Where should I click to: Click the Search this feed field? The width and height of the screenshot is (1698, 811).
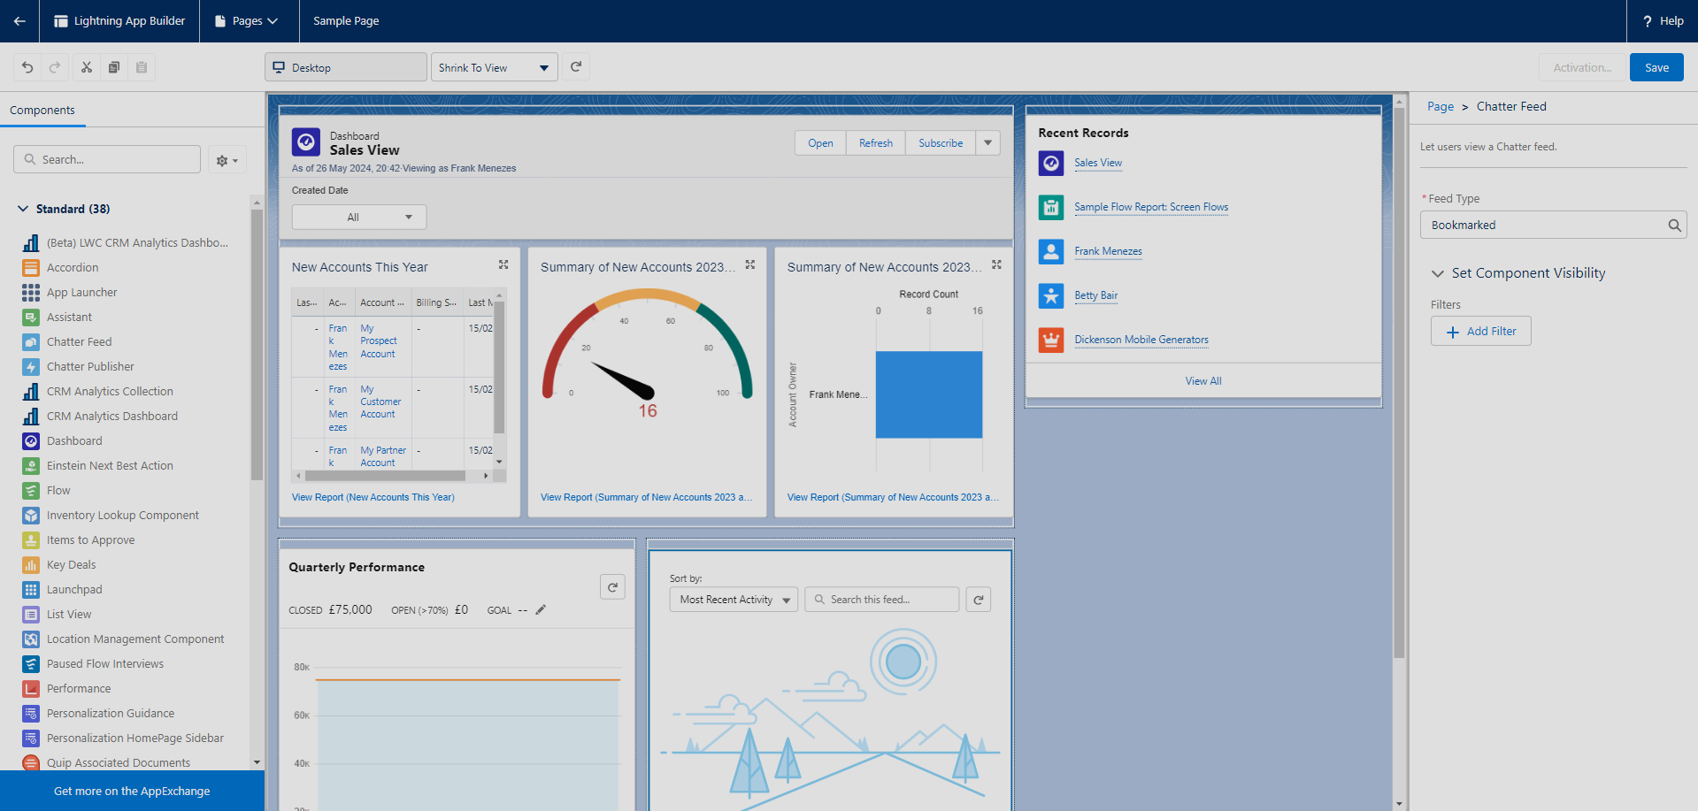882,600
